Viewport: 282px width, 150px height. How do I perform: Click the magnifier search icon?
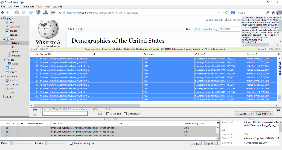[268, 12]
